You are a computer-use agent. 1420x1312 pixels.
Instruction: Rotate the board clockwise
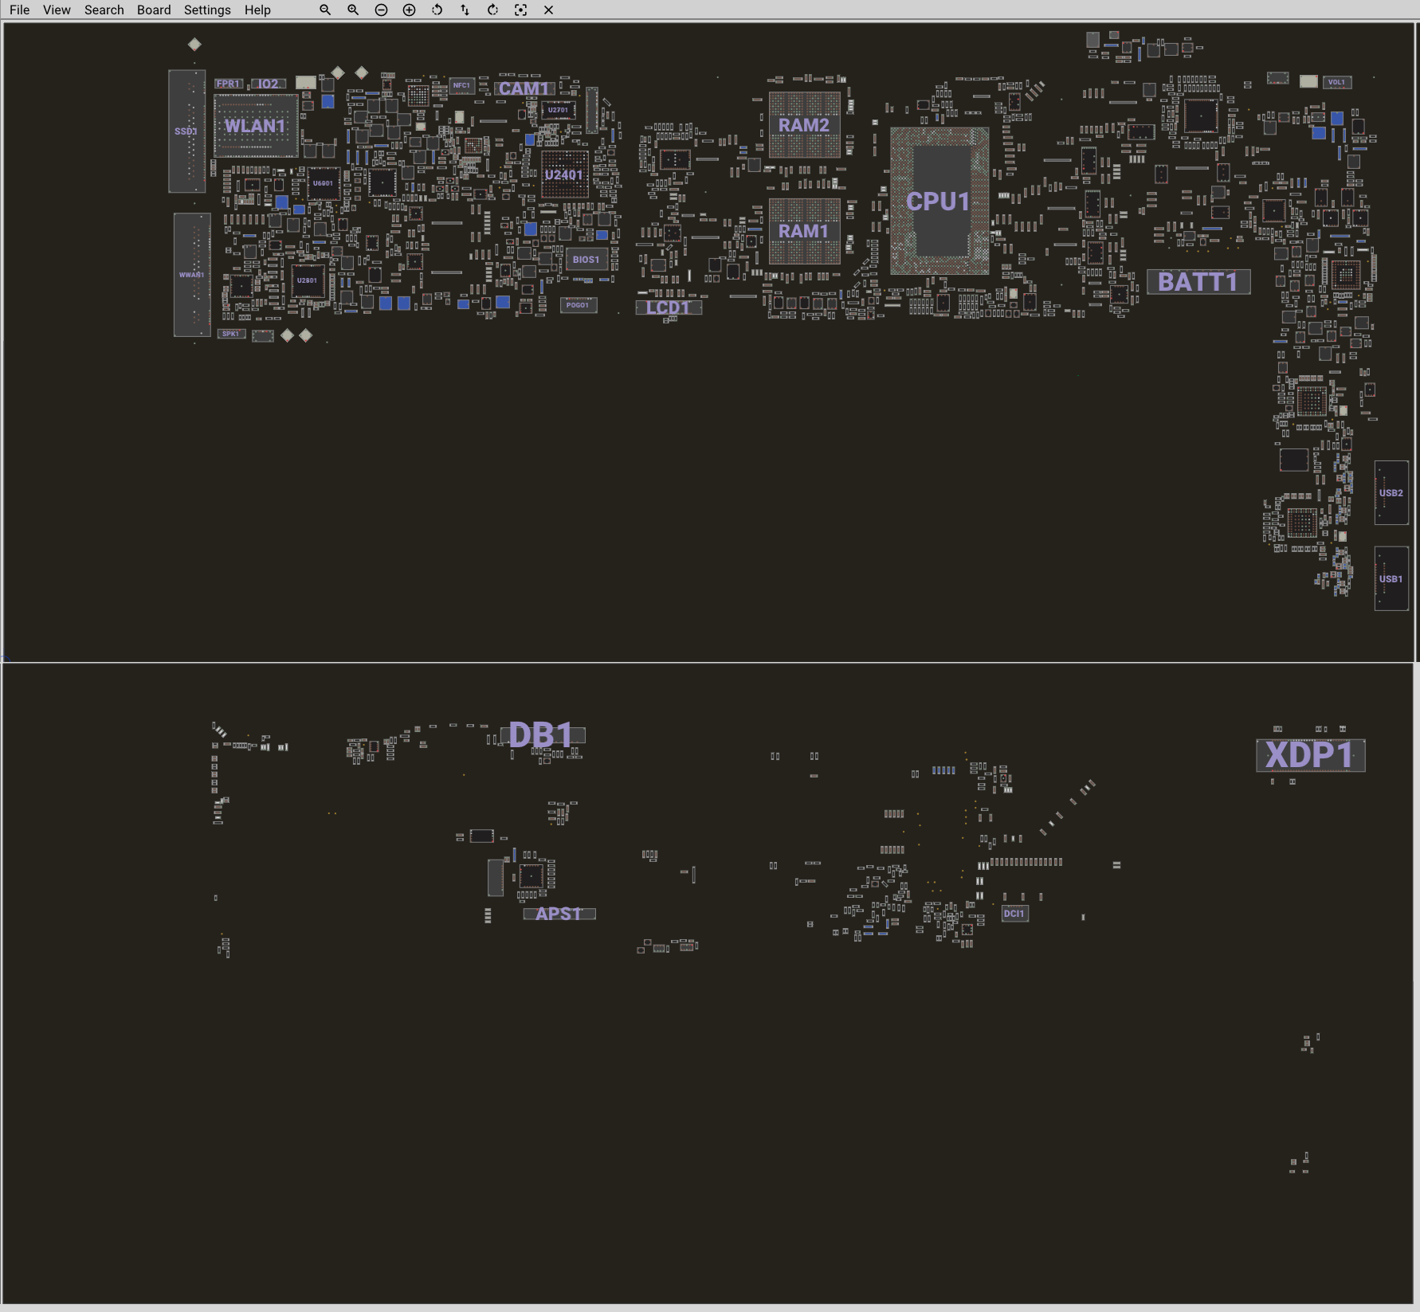click(492, 10)
